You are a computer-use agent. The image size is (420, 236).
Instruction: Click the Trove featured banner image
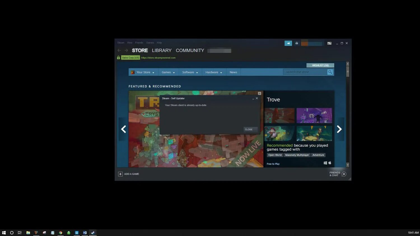[x=196, y=151]
